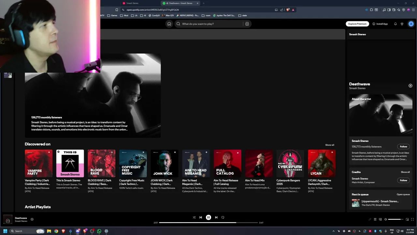
Task: Add Deathwave to Liked Songs in sidebar
Action: point(410,86)
